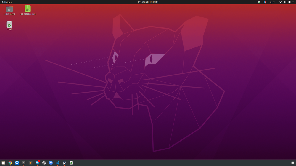Open the clock and calendar menu

pos(148,2)
